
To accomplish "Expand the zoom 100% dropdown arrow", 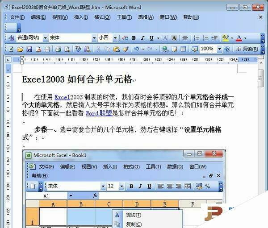I will [x=219, y=49].
